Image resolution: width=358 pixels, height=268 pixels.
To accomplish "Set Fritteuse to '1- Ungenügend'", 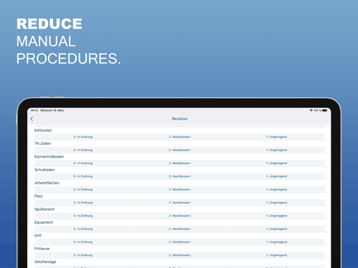I will tap(276, 255).
